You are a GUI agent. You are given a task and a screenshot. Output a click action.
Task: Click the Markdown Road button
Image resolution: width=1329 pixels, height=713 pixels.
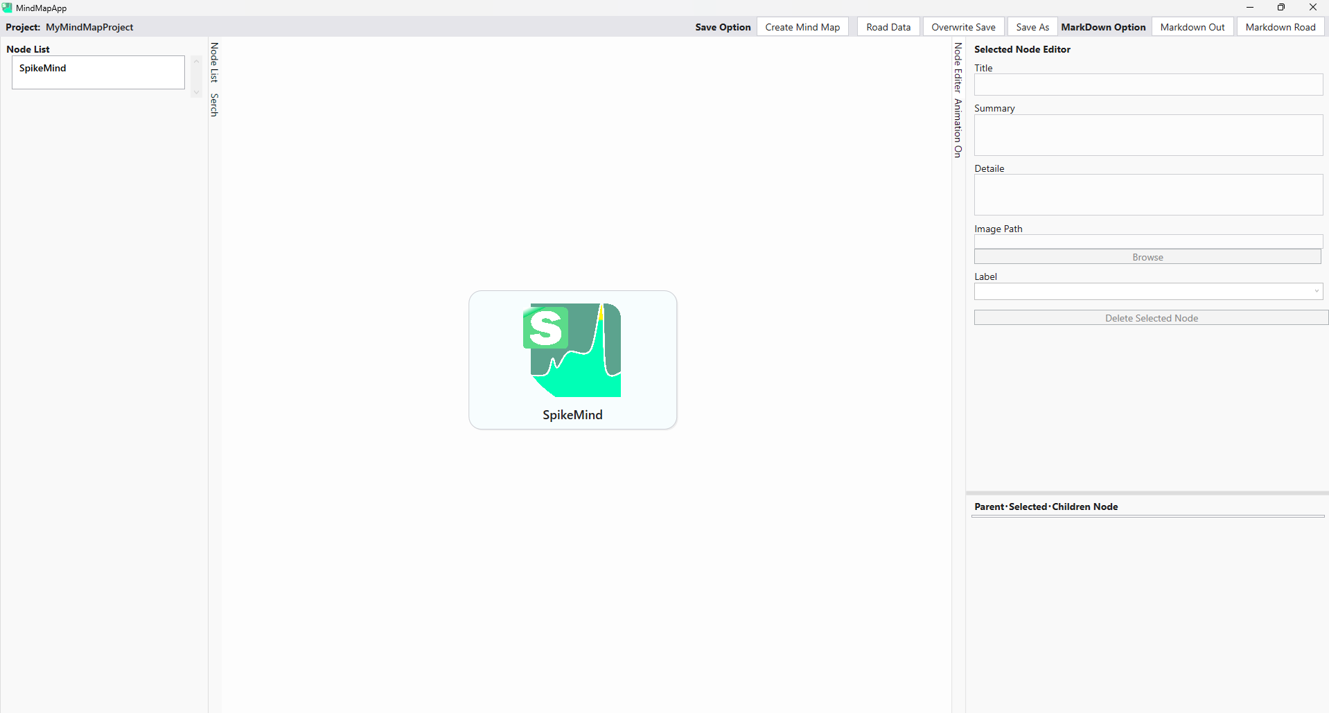[x=1280, y=26]
